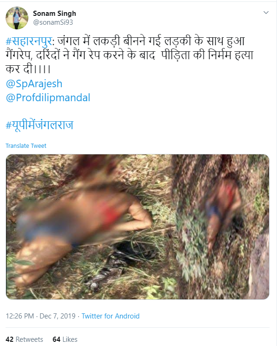The height and width of the screenshot is (346, 277).
Task: Visit the @Profdilipmandal mentioned profile
Action: point(48,98)
